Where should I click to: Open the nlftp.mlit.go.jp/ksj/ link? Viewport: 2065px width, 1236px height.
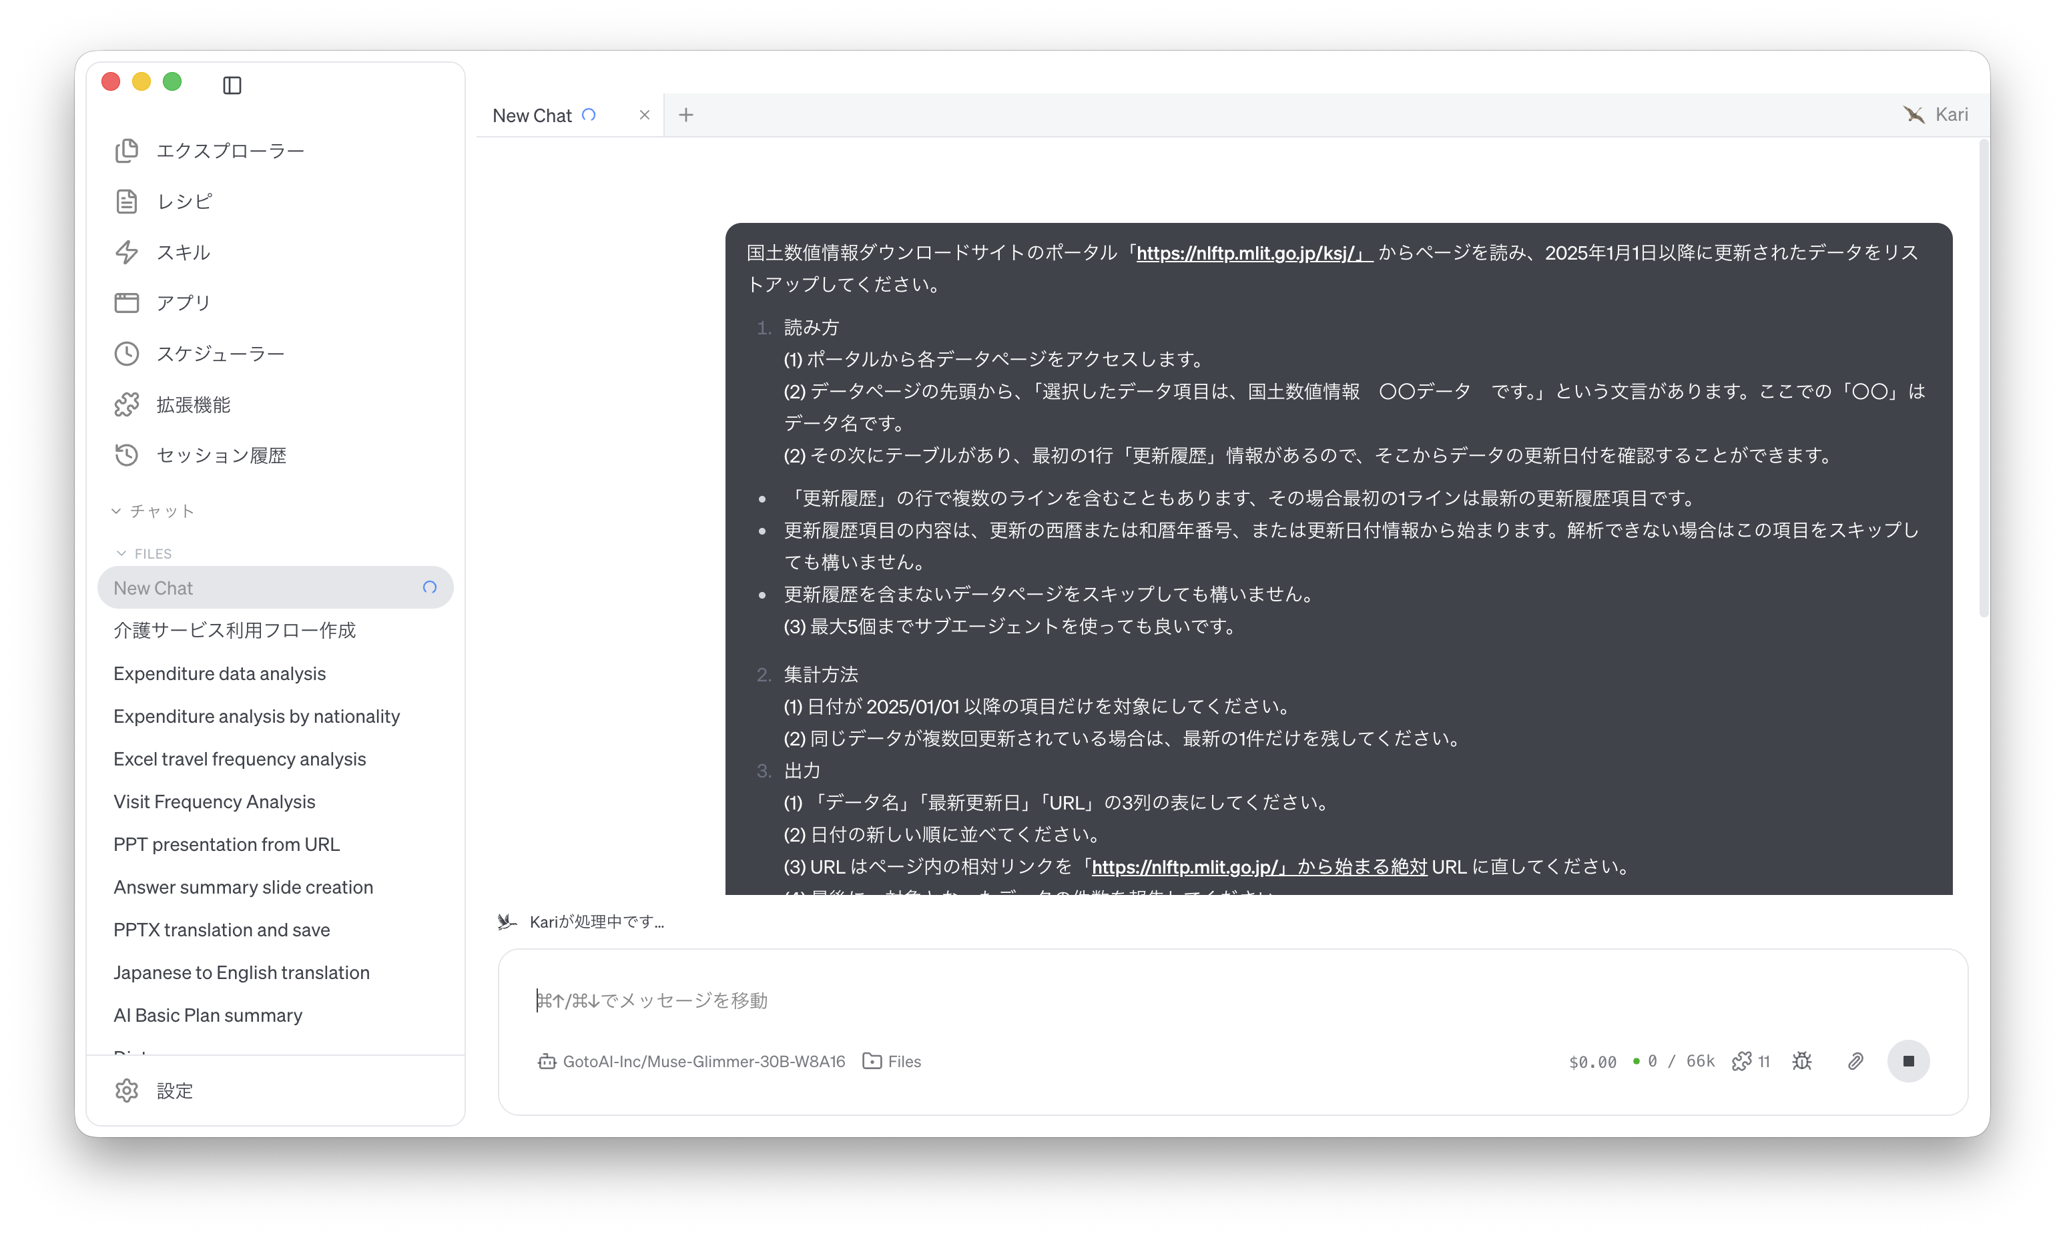point(1254,252)
